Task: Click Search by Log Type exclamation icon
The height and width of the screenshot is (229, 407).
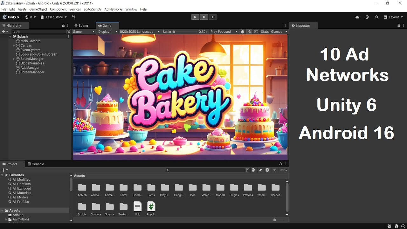Action: coord(267,170)
